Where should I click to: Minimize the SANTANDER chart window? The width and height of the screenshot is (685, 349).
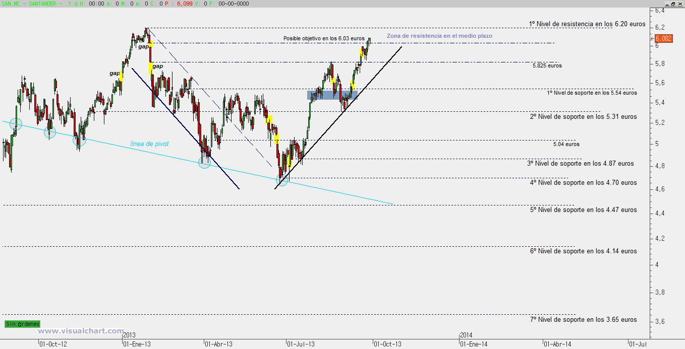tap(667, 4)
